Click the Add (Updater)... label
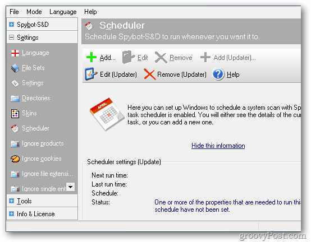This screenshot has width=311, height=242. [x=235, y=58]
